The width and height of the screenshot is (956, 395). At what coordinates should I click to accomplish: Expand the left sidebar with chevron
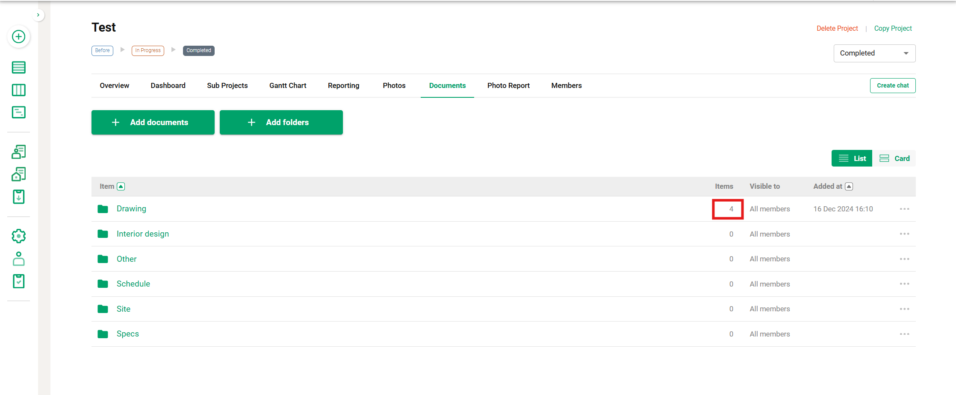(38, 15)
